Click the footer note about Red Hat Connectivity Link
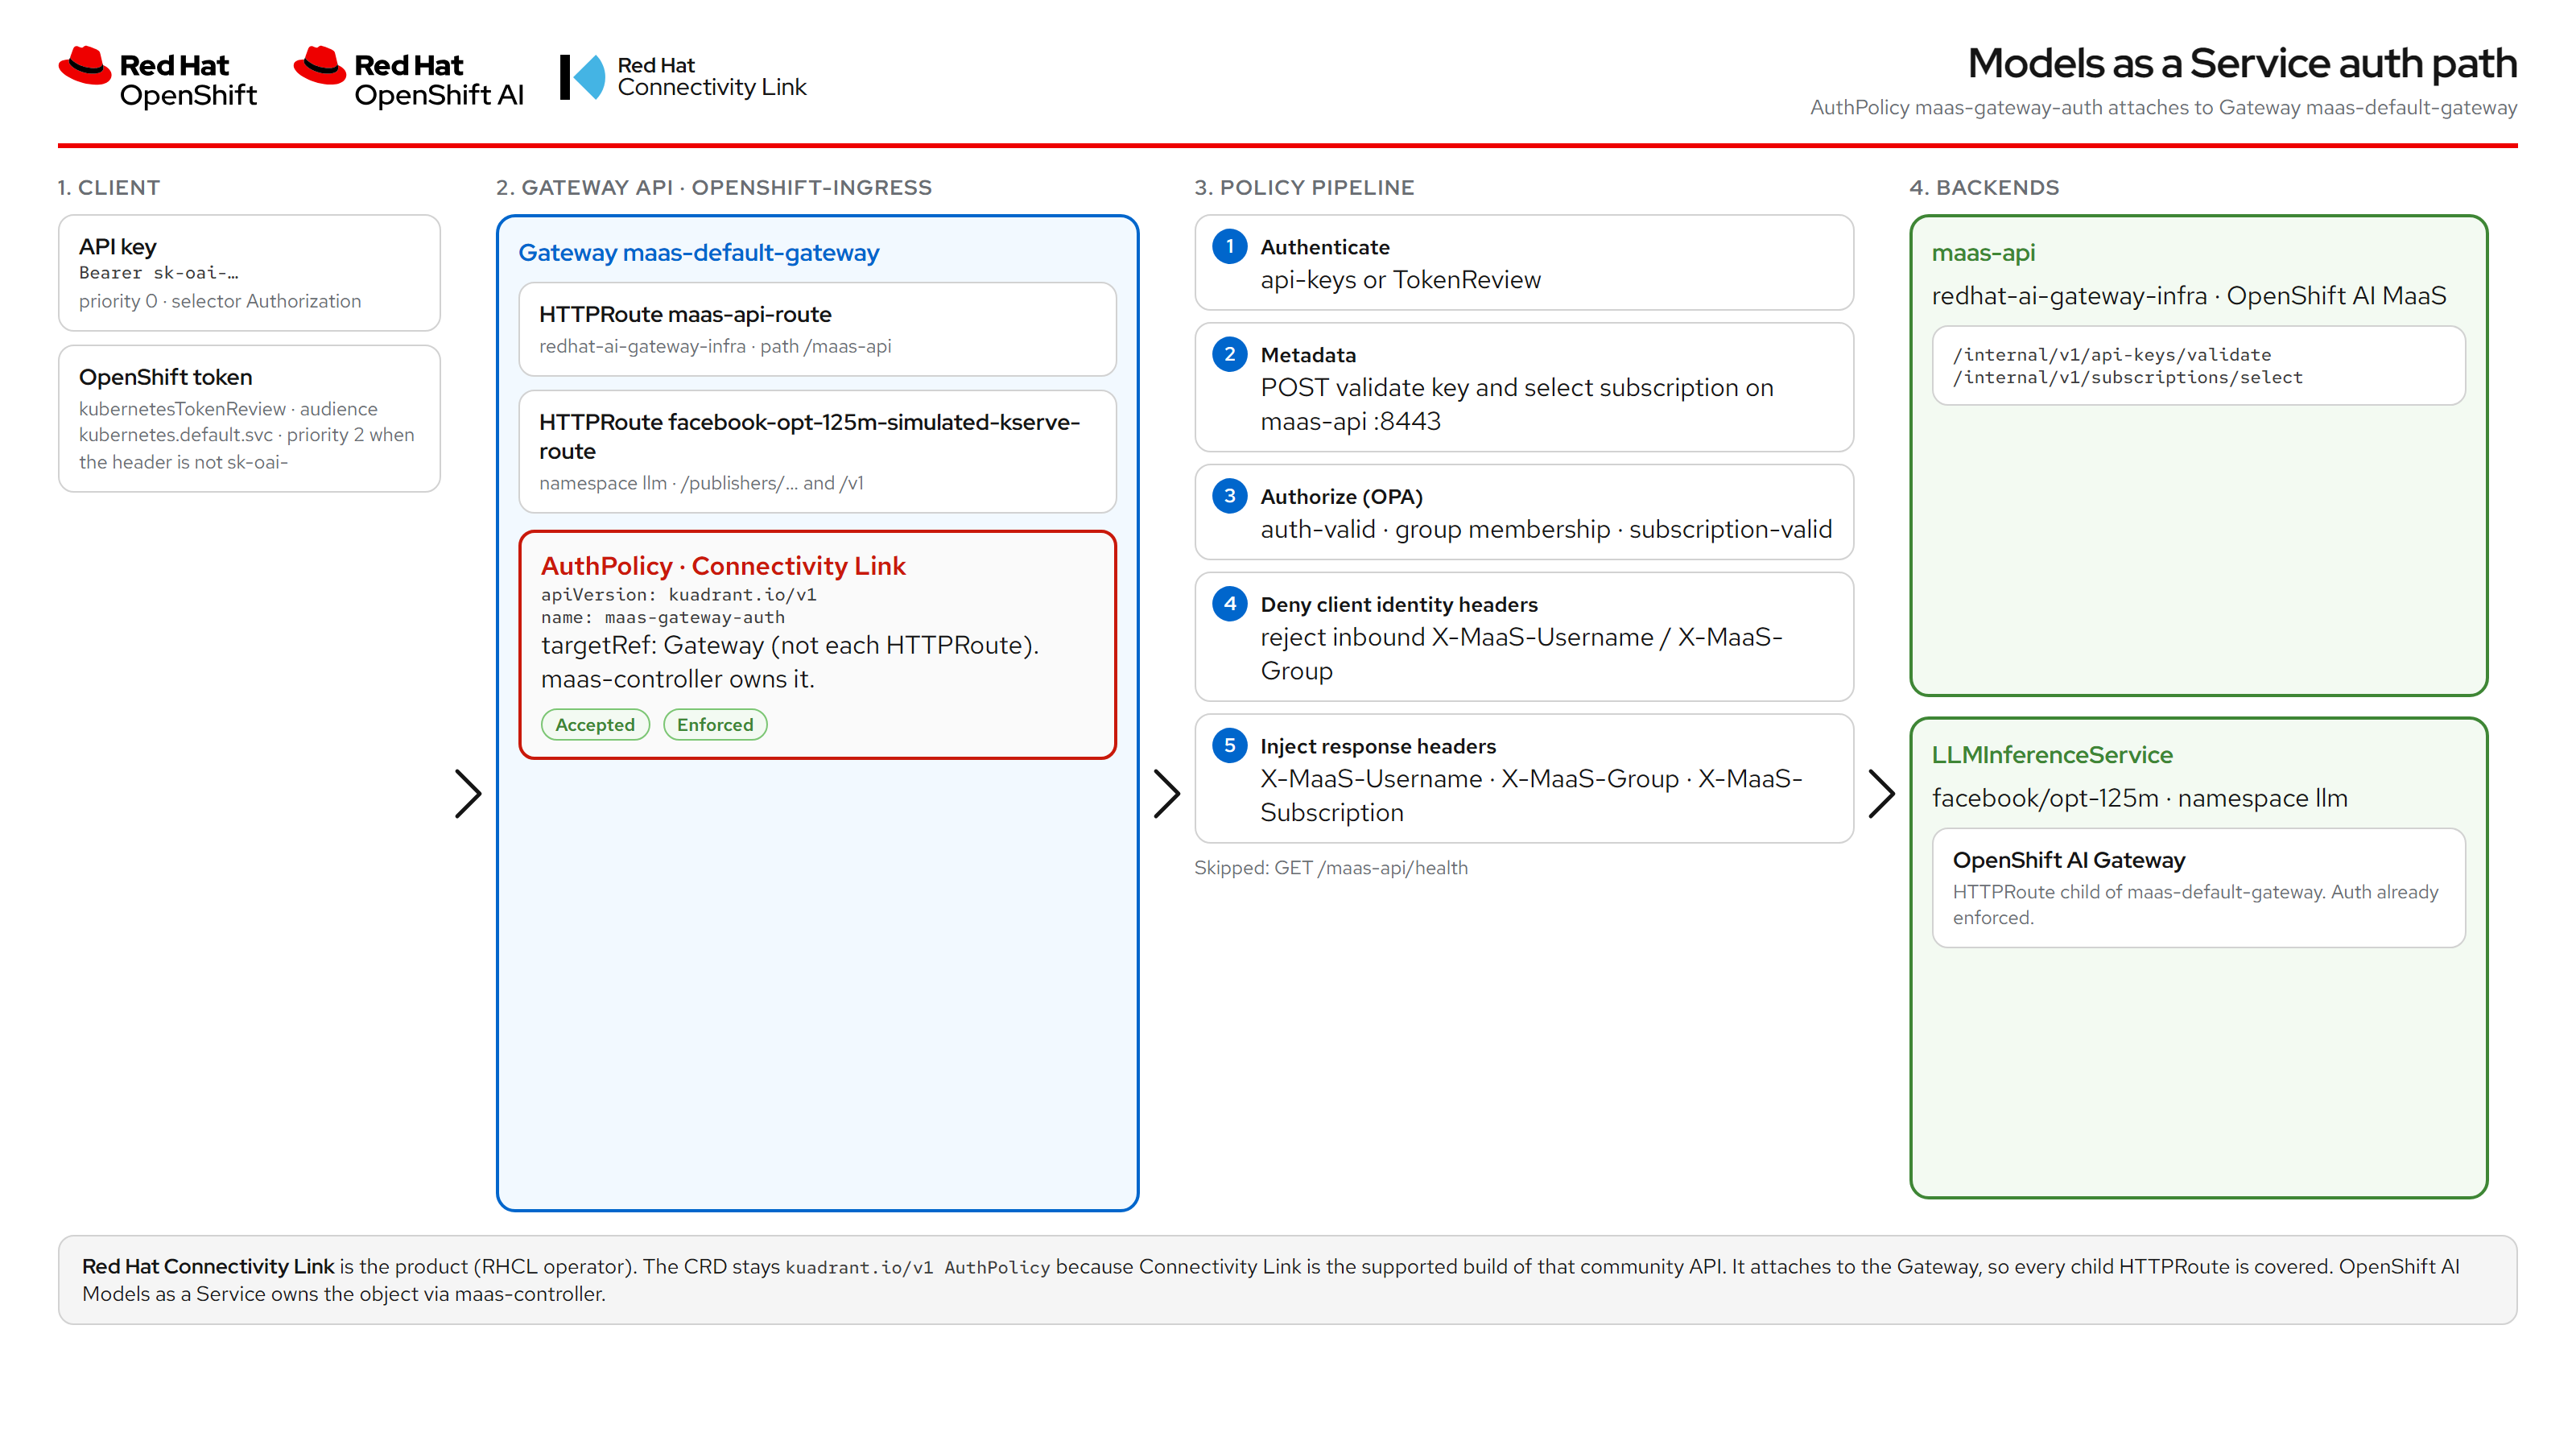 (1287, 1279)
